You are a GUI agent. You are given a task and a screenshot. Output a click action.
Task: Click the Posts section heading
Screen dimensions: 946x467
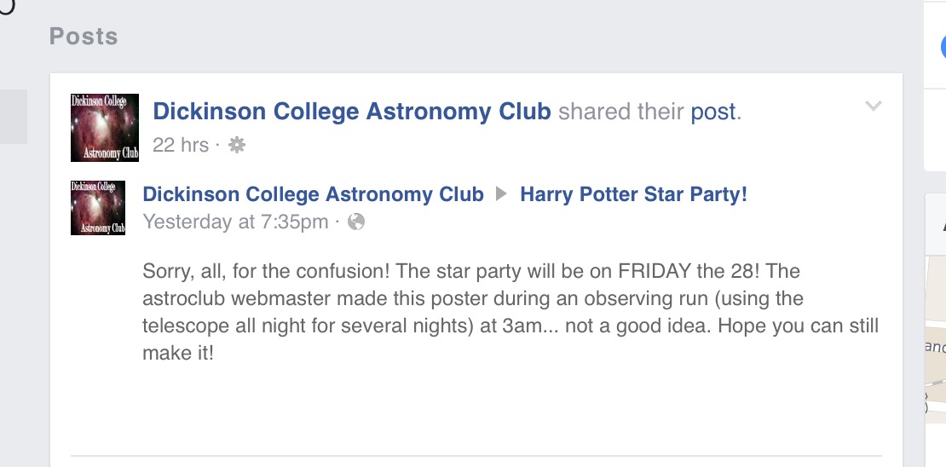(84, 36)
